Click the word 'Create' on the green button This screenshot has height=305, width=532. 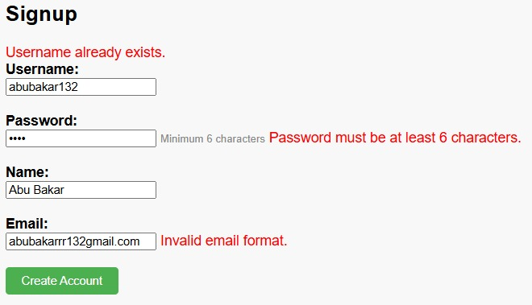[x=39, y=281]
